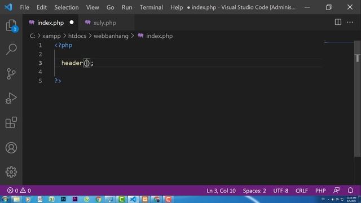
Task: Click line number 4 in the gutter
Action: coord(40,72)
